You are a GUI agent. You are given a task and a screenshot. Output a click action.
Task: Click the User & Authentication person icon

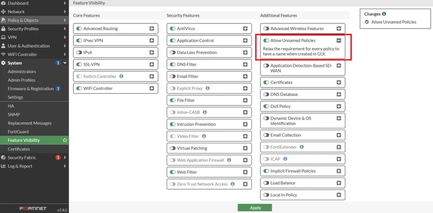tap(3, 46)
